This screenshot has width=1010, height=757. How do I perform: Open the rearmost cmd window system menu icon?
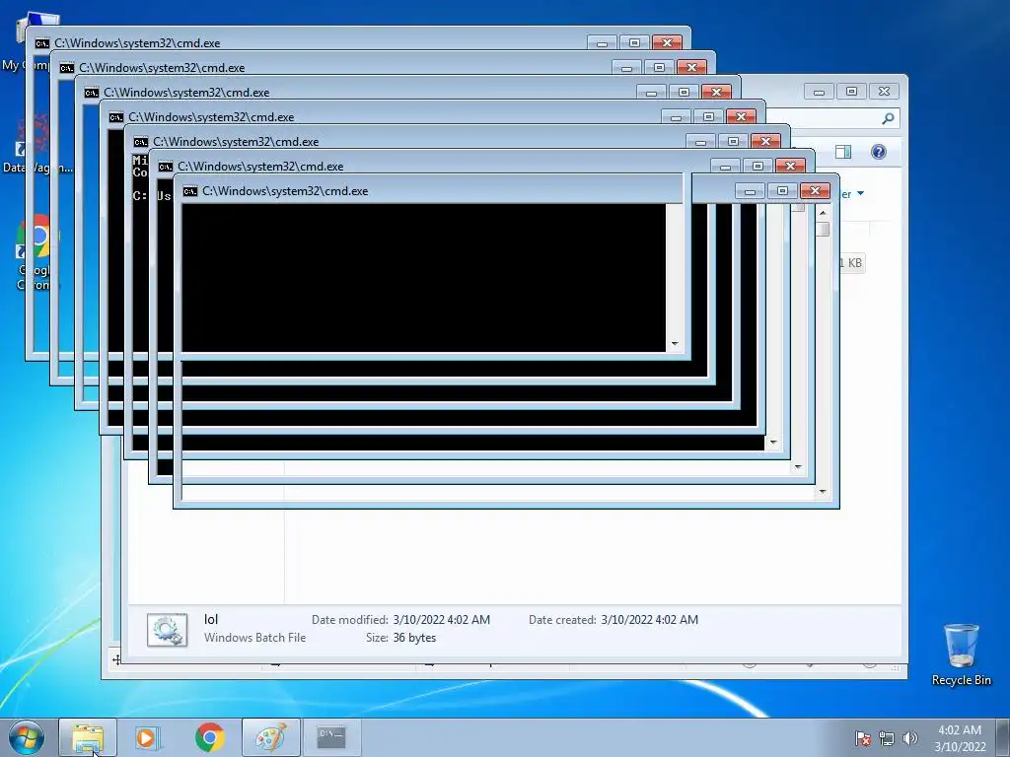tap(41, 43)
